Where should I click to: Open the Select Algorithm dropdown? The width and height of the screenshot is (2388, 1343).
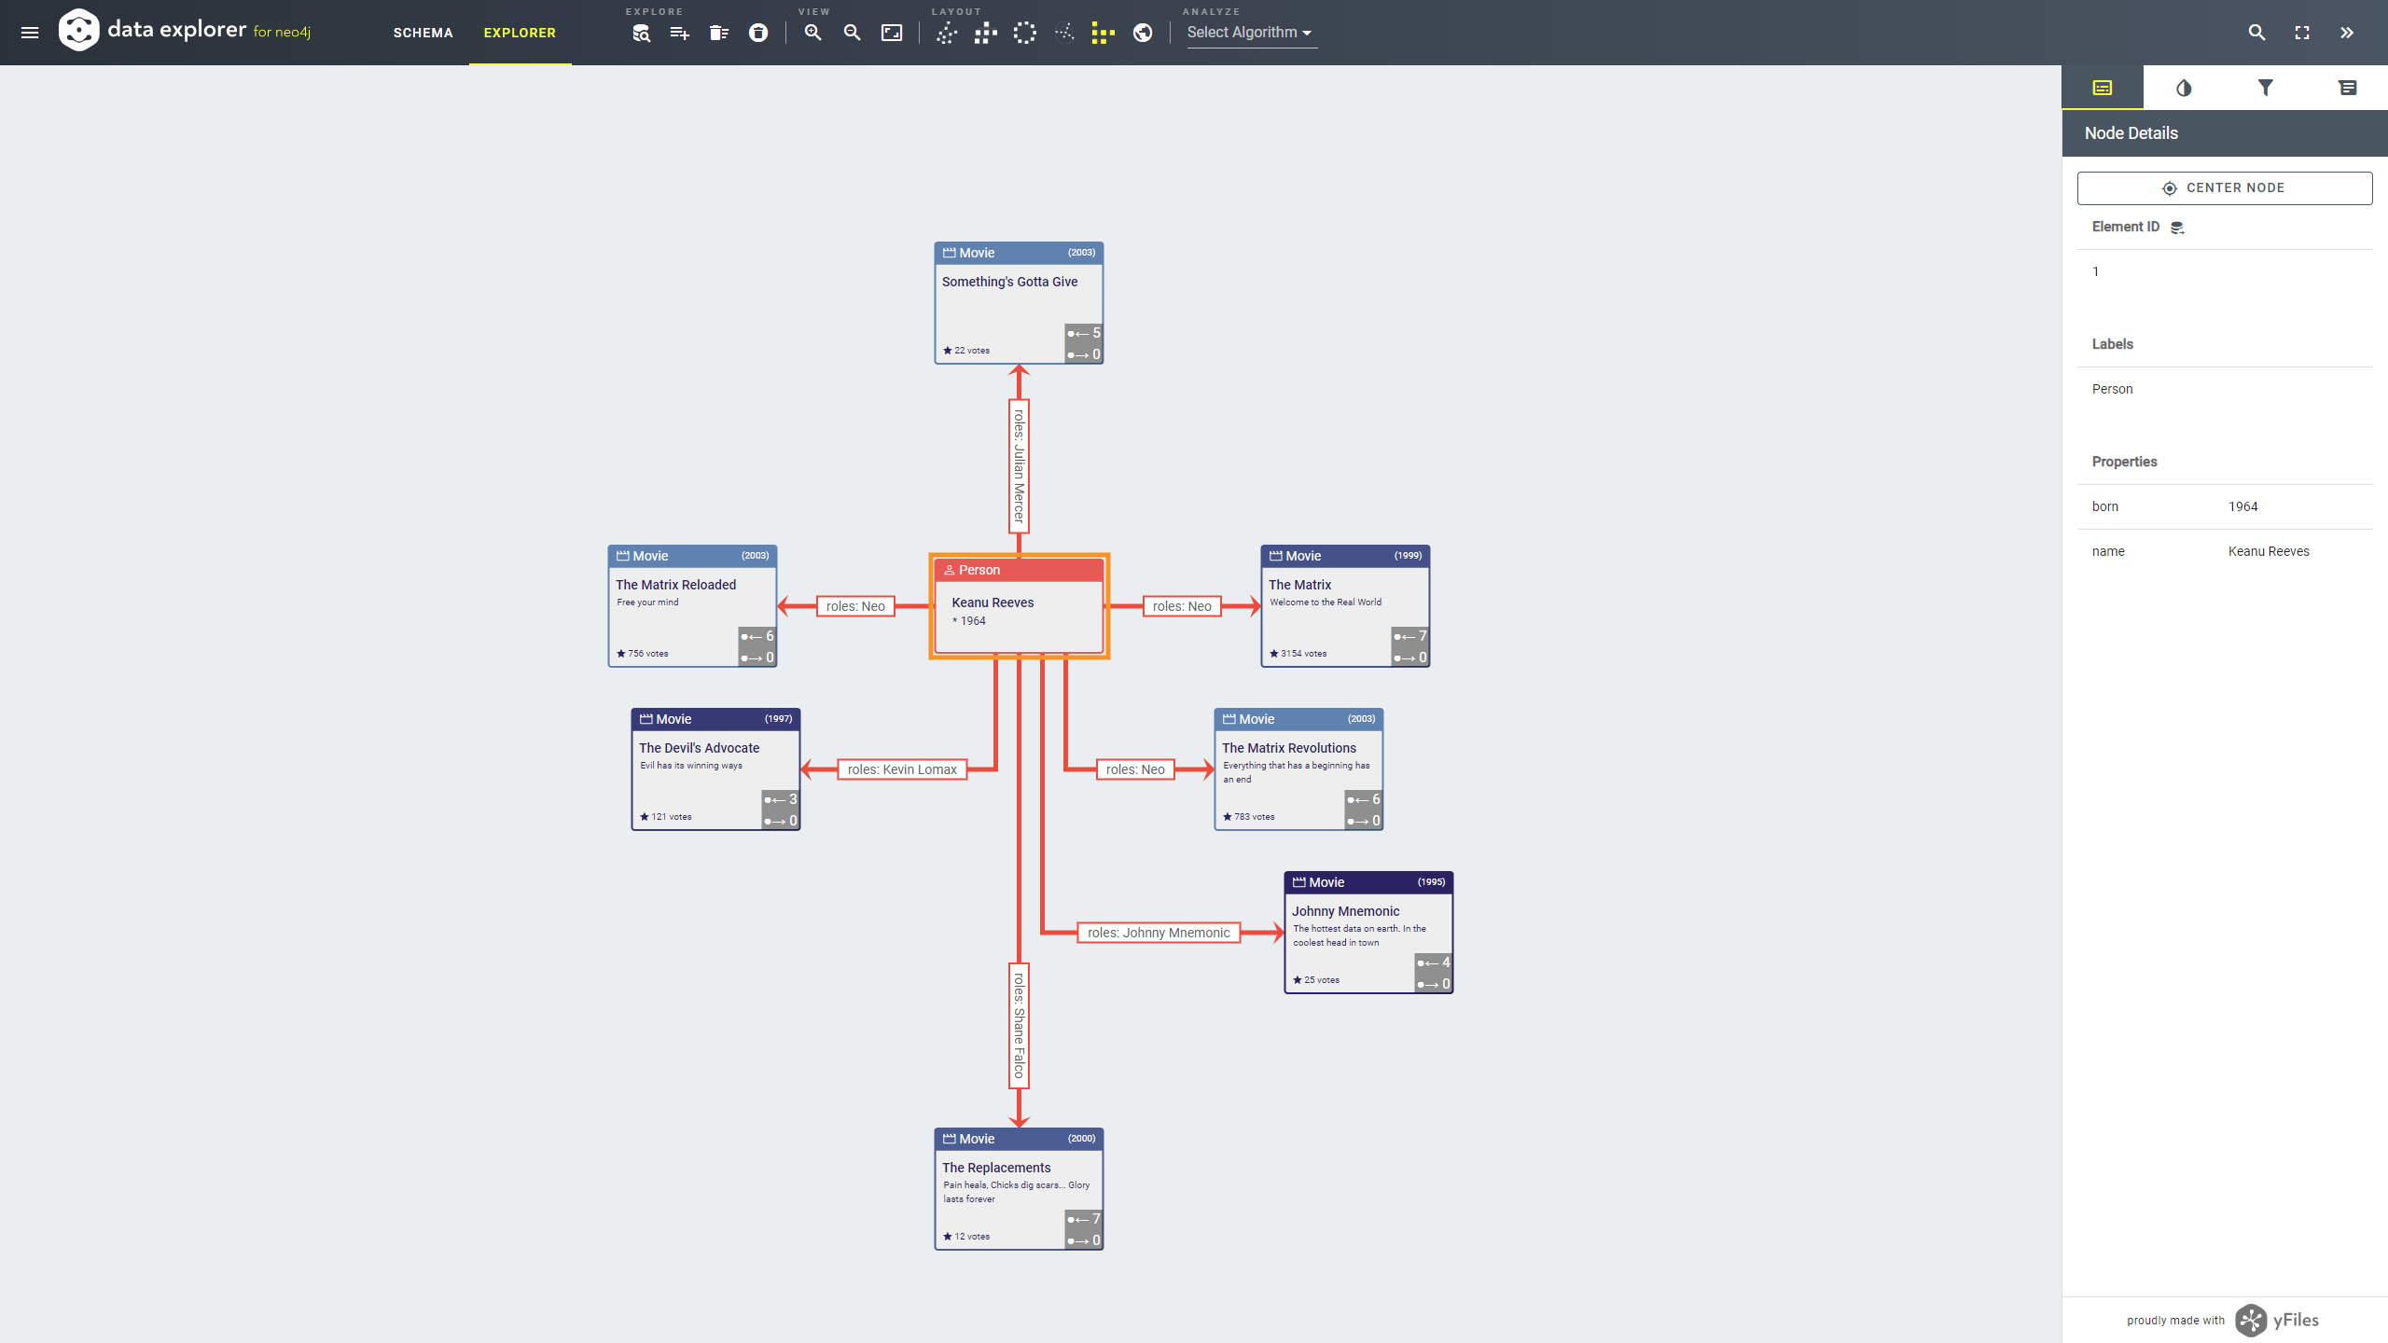tap(1251, 32)
